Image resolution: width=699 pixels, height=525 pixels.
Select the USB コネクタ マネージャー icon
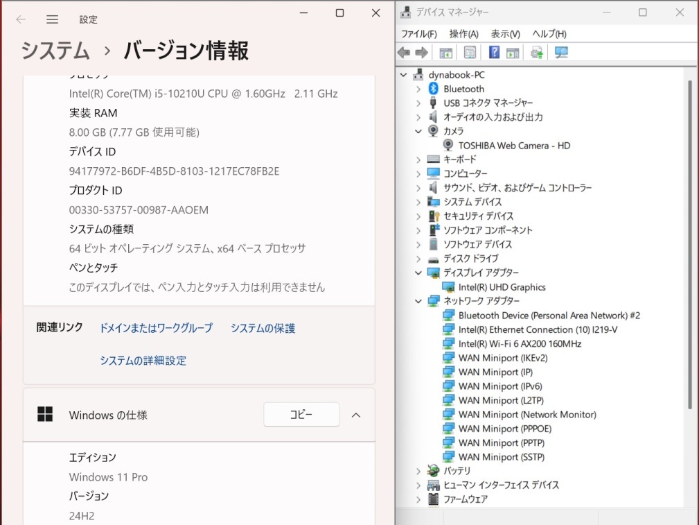click(433, 103)
